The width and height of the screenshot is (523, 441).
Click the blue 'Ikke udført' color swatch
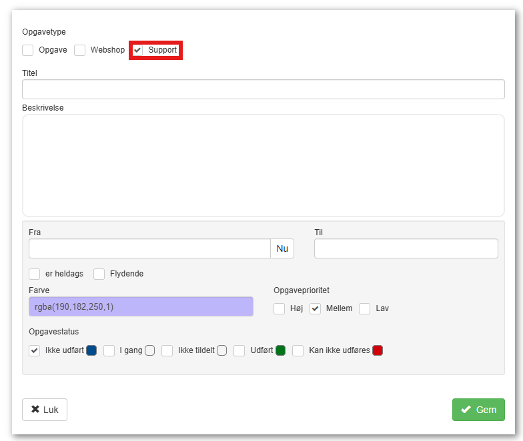91,350
